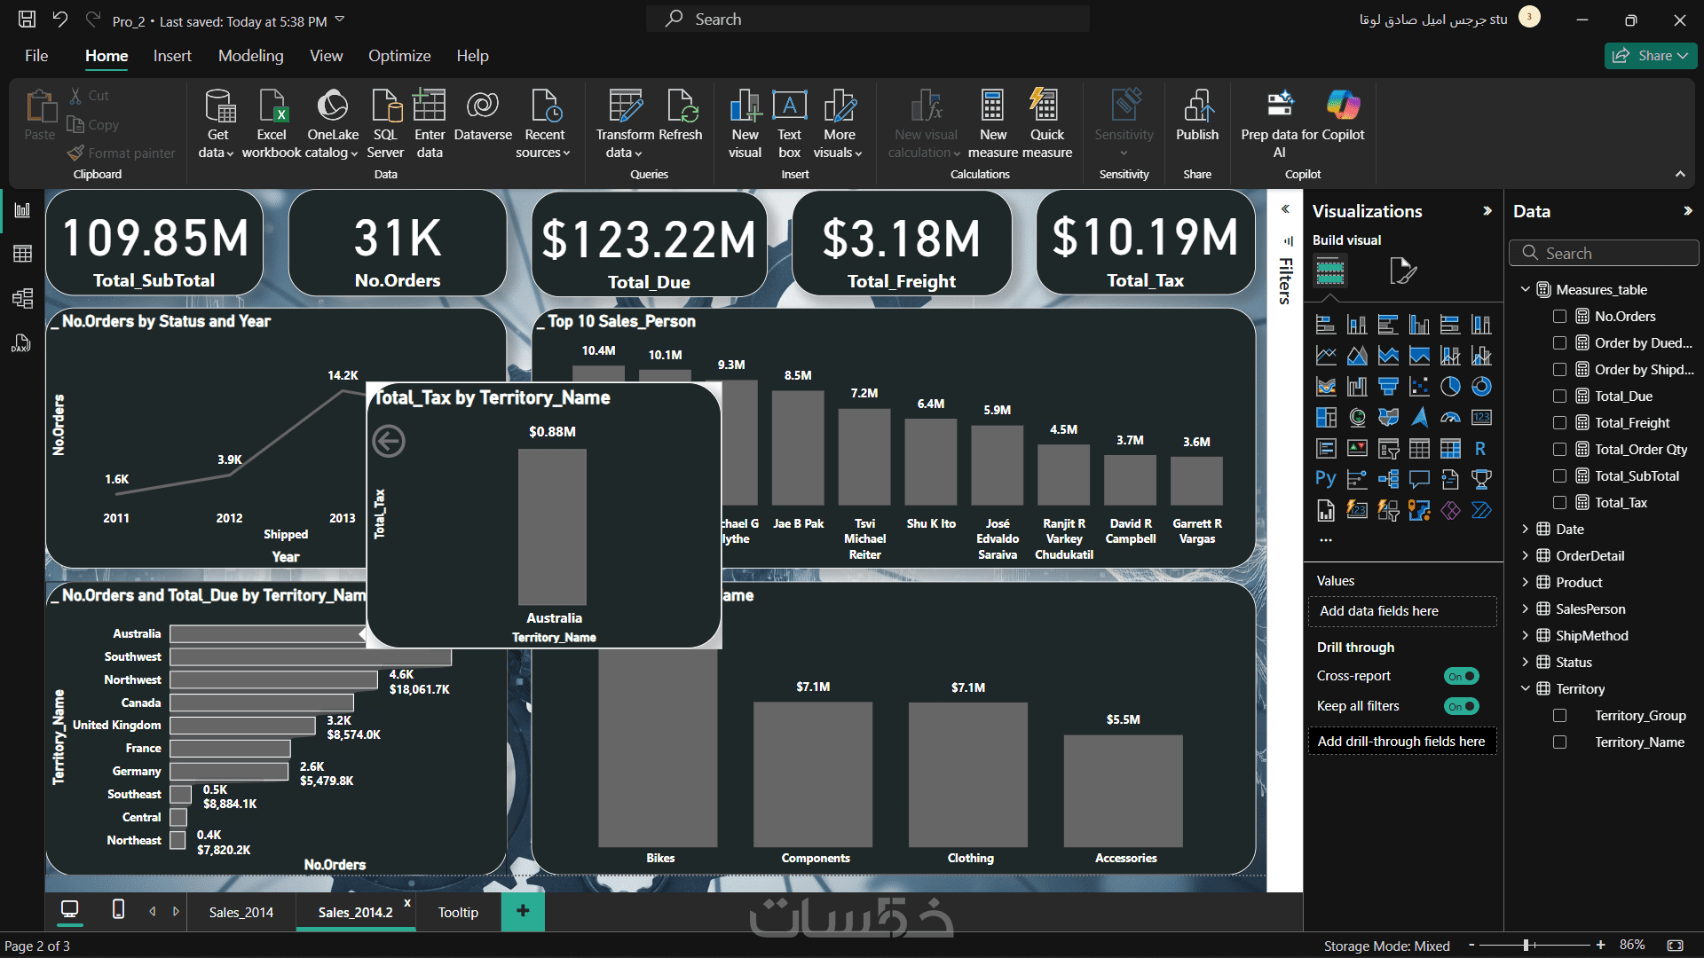Switch to Table view in left sidebar
This screenshot has width=1704, height=958.
22,254
